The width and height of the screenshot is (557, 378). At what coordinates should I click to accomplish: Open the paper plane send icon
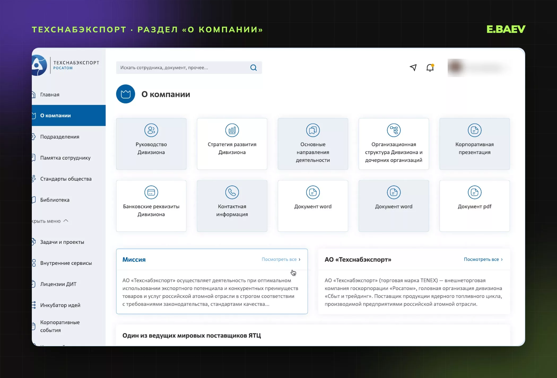coord(413,68)
